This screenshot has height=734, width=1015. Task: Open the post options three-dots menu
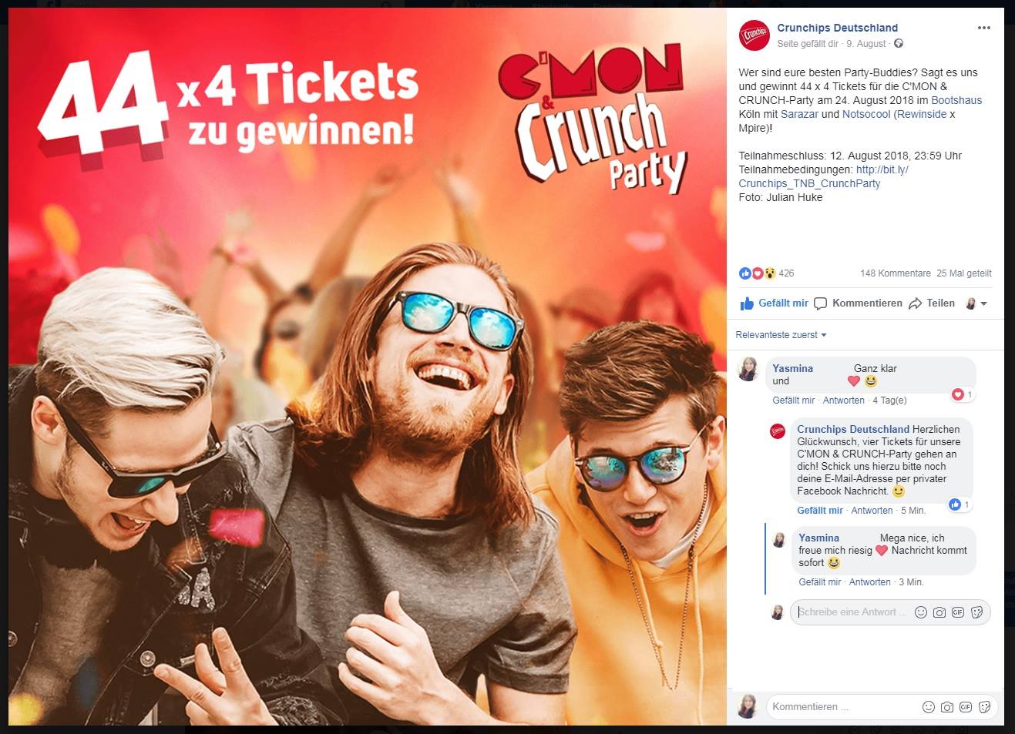(x=983, y=28)
